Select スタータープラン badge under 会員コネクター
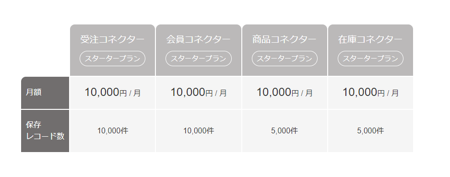Viewport: 450px width, 177px height. 199,59
